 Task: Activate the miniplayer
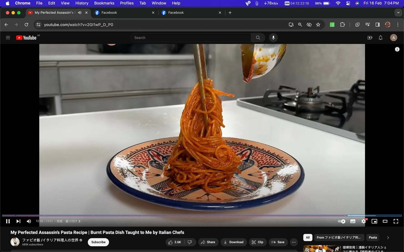coord(374,221)
